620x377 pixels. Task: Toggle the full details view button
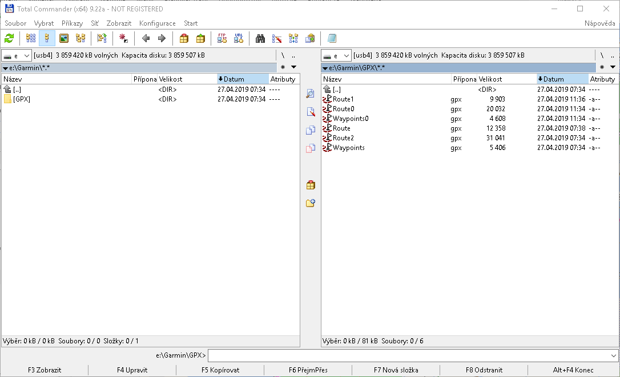47,38
